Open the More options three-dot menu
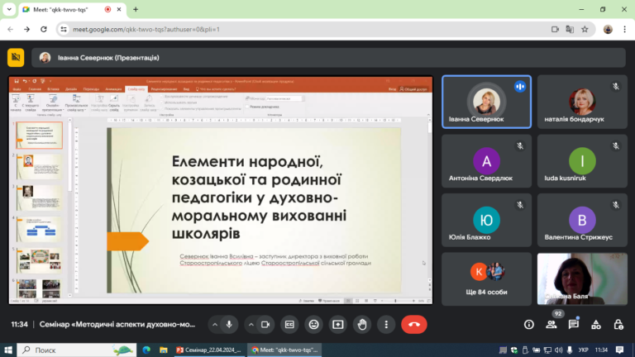 tap(386, 325)
